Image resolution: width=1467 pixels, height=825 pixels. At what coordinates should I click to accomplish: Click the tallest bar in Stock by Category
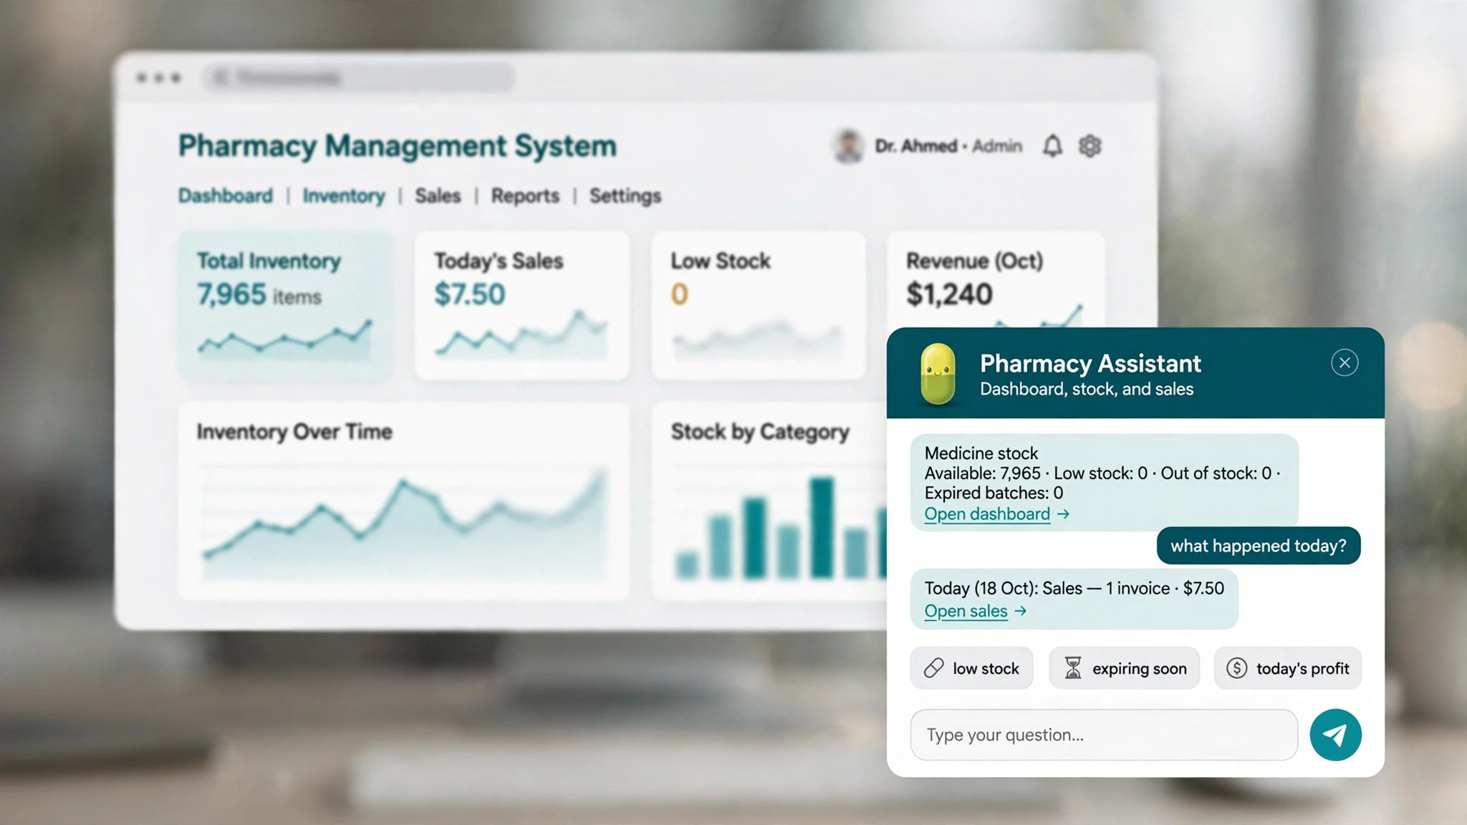[822, 528]
